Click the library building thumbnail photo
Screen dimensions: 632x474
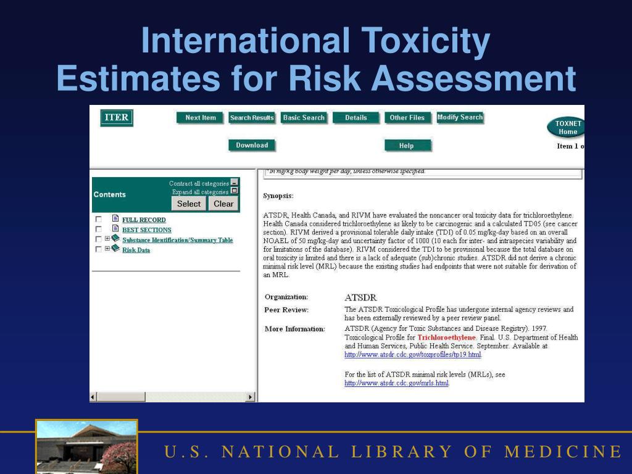86,447
